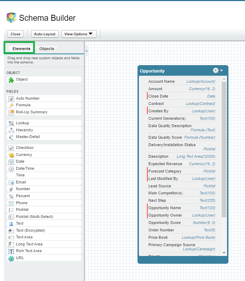Screen dimensions: 245x281
Task: Select the Hierarchy field icon
Action: tap(11, 130)
